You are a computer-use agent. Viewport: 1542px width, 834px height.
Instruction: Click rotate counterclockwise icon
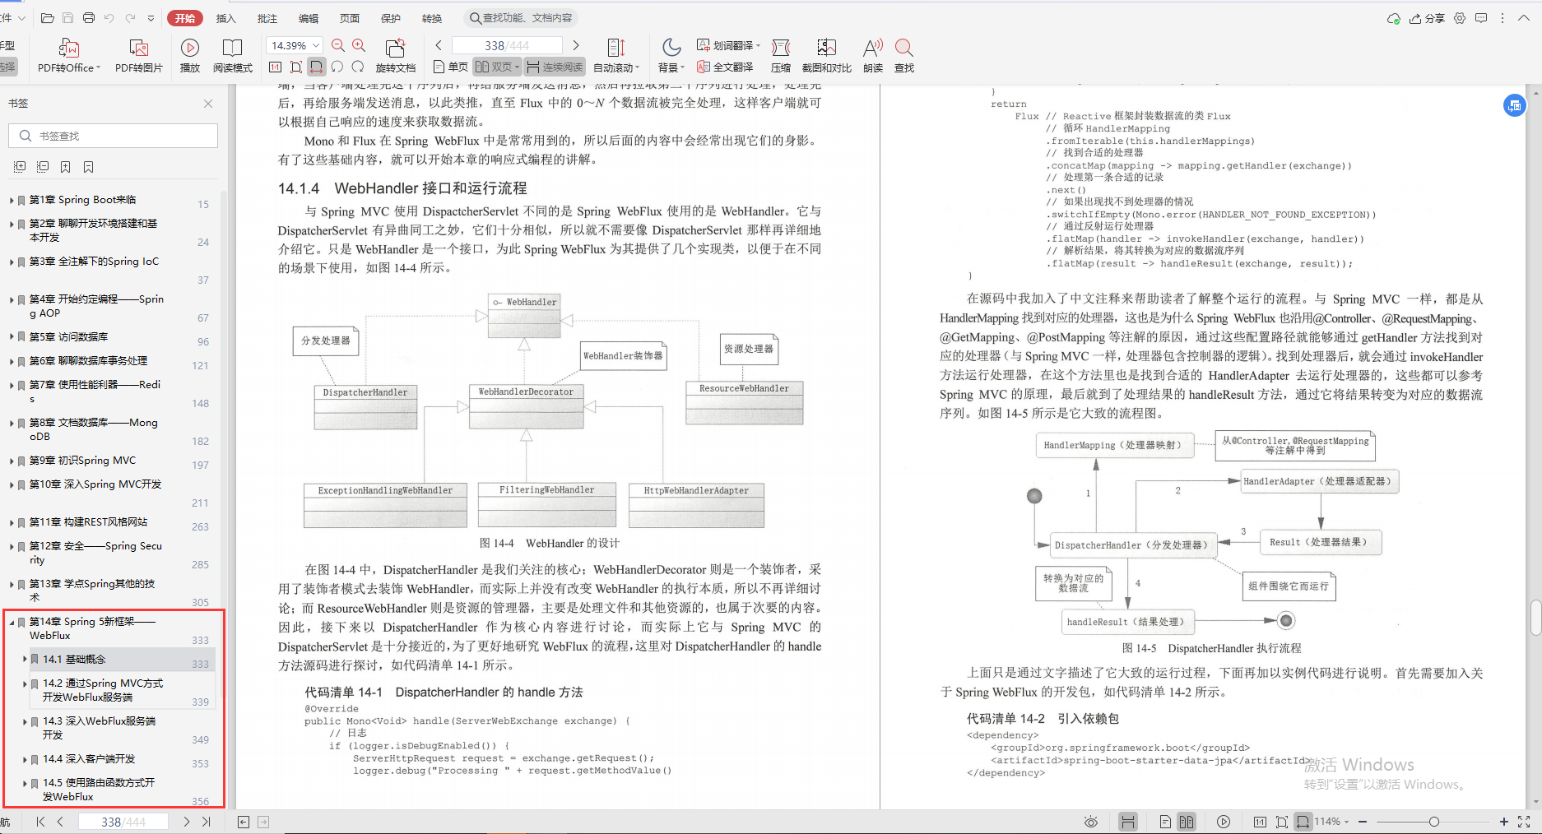tap(337, 67)
